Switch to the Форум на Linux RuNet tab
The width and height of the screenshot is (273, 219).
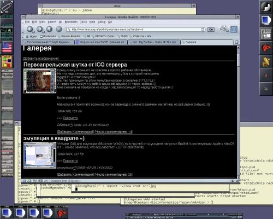pyautogui.click(x=101, y=42)
